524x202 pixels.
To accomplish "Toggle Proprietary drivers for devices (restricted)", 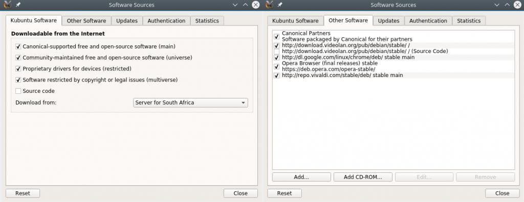I will (x=18, y=69).
